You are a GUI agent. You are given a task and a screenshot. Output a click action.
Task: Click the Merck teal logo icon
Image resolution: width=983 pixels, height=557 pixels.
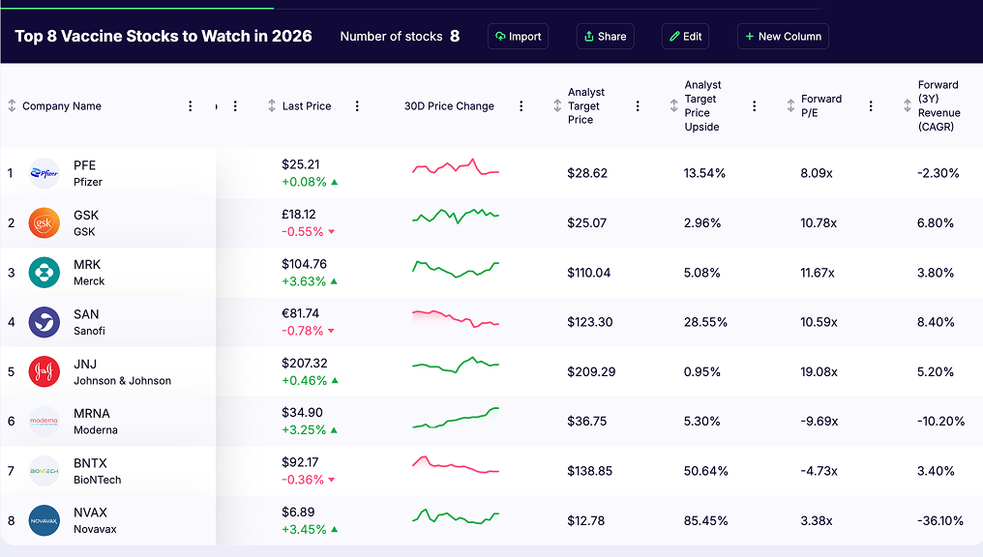[45, 273]
